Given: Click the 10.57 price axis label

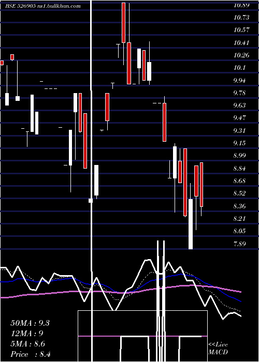Looking at the screenshot, I should pos(241,30).
